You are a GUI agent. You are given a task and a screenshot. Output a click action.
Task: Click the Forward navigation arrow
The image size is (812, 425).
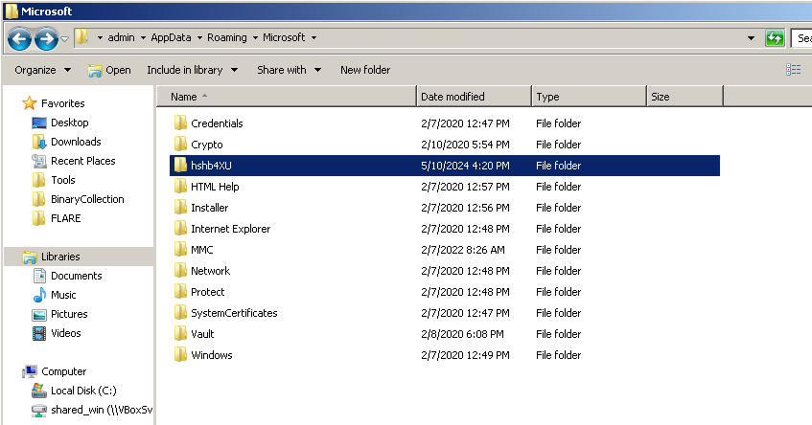click(46, 38)
